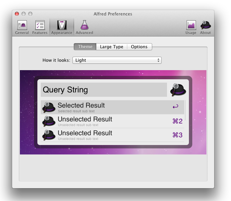The image size is (231, 201).
Task: Select the Appearance tuxedo icon
Action: (62, 25)
